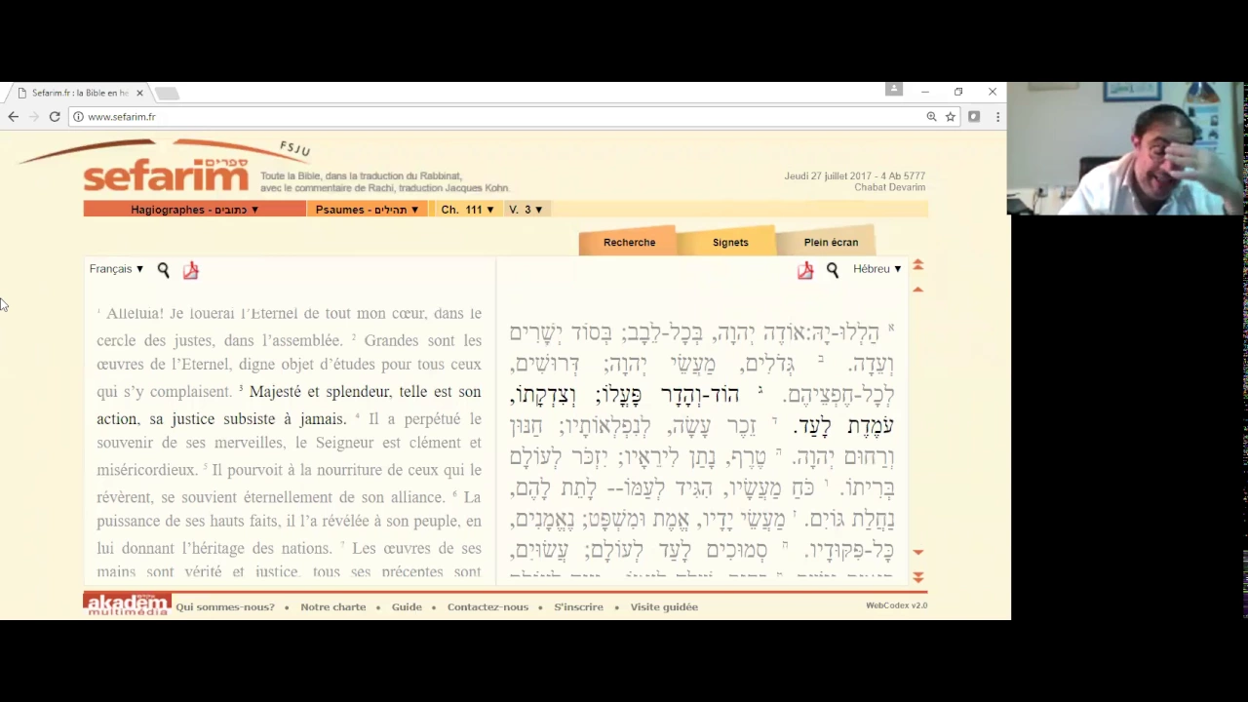Open the Guide link
The height and width of the screenshot is (702, 1248).
407,606
